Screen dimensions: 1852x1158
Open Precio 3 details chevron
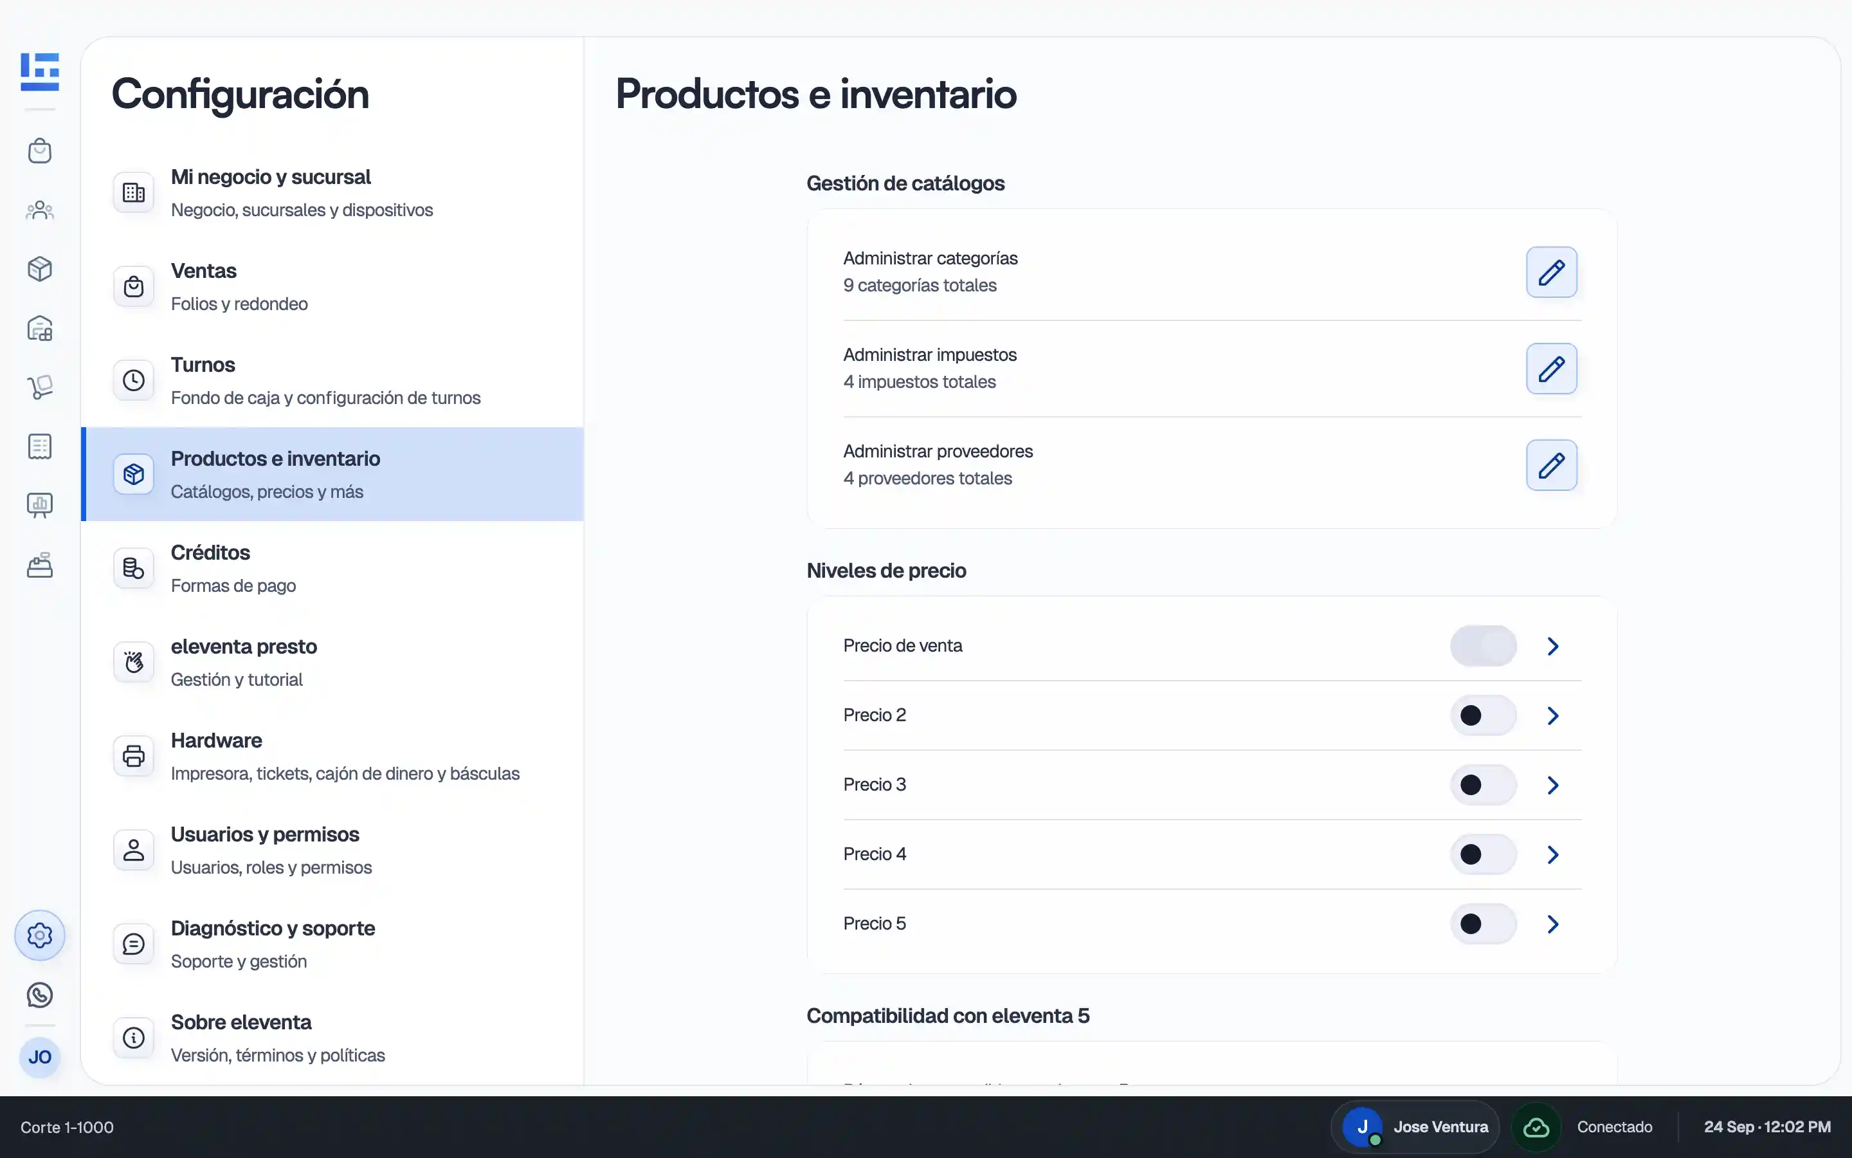pos(1553,785)
